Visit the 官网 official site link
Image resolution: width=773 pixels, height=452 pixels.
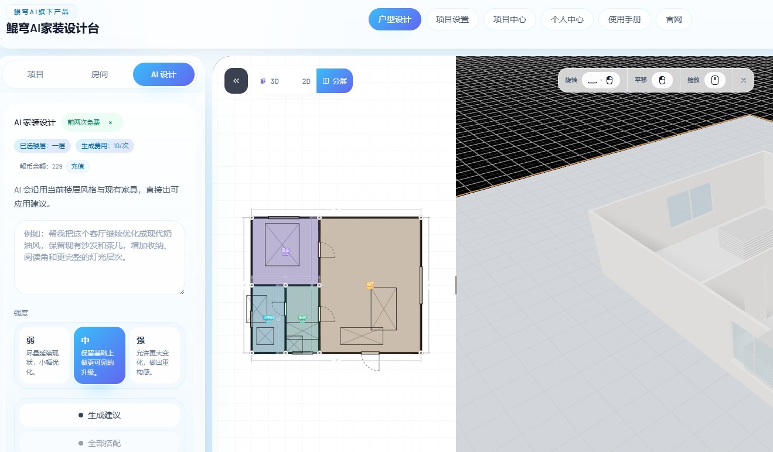[x=674, y=19]
